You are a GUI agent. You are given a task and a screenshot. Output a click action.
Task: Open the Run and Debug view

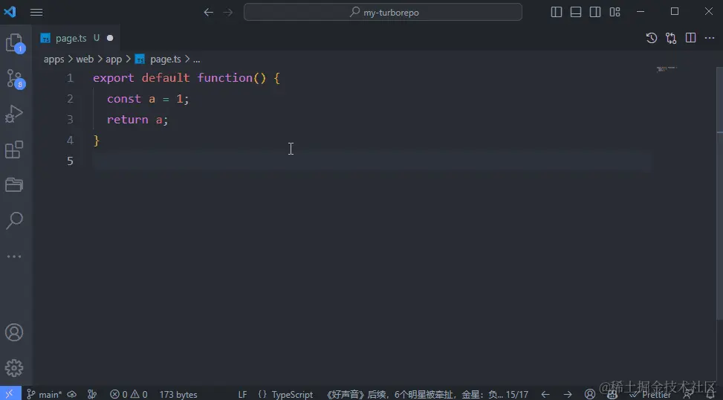click(14, 114)
